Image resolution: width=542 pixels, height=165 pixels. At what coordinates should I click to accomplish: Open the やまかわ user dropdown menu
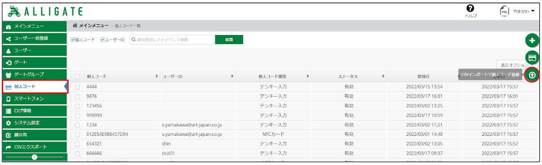pyautogui.click(x=524, y=11)
